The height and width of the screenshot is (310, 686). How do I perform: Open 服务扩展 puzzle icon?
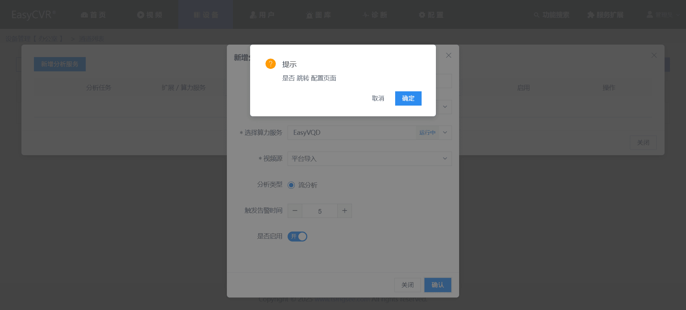[x=591, y=15]
